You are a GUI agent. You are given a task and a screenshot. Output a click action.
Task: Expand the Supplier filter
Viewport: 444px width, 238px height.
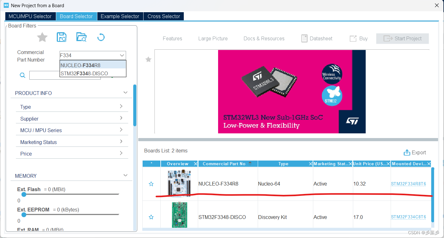click(121, 118)
